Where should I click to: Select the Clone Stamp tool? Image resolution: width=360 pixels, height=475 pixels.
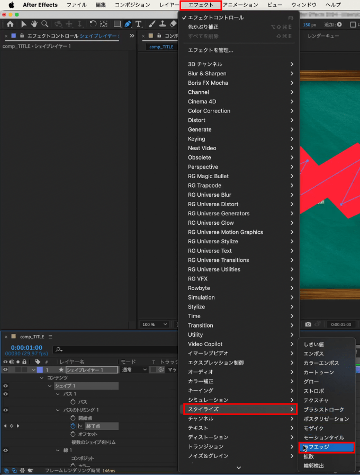pyautogui.click(x=163, y=24)
